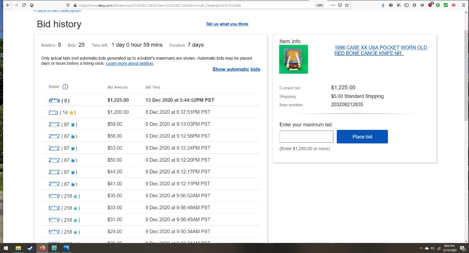Click the volume speaker tray icon
The width and height of the screenshot is (469, 253).
[x=433, y=248]
